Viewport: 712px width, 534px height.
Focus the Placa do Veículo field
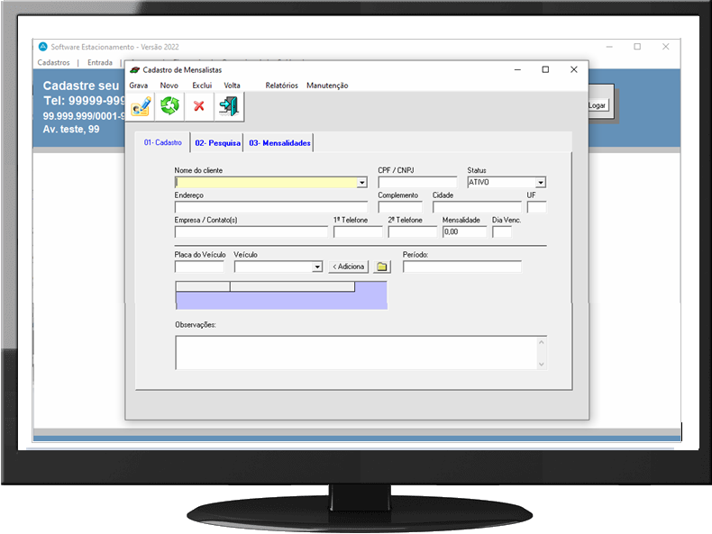[199, 267]
